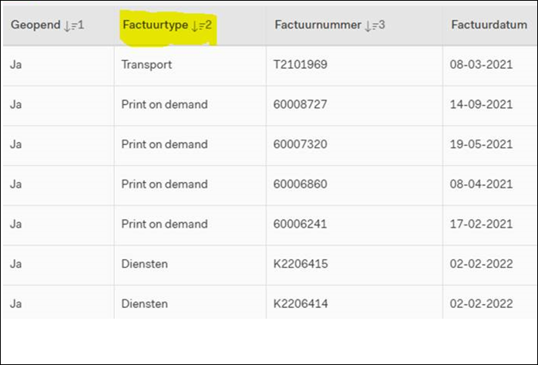The height and width of the screenshot is (365, 538).
Task: Click invoice number 60007320
Action: click(301, 144)
